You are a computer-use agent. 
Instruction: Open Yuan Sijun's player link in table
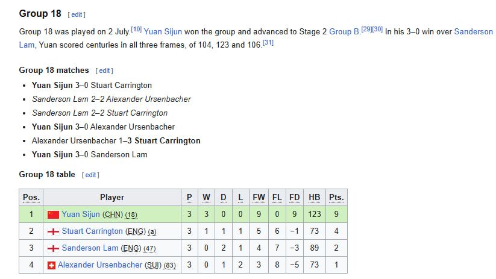(x=81, y=214)
